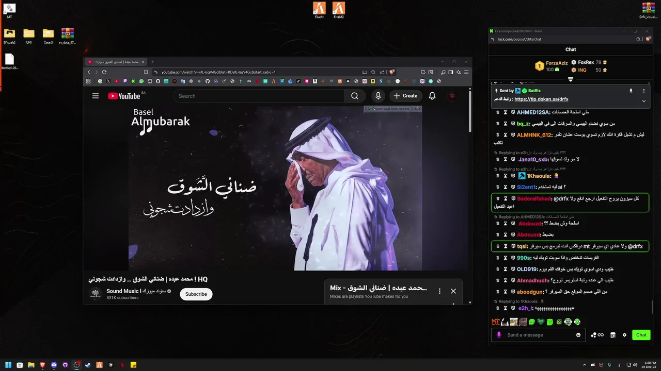Click the FoxRex leaderboard name

(586, 62)
